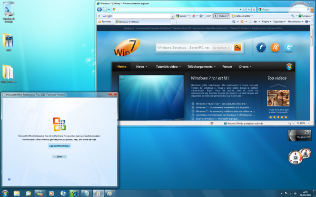This screenshot has width=316, height=197.
Task: Click the refresh icon in Internet Explorer
Action: [249, 9]
